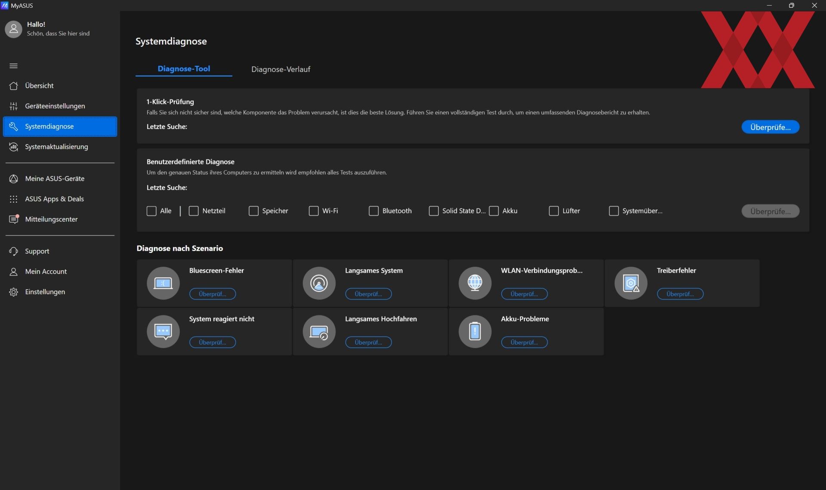The width and height of the screenshot is (826, 490).
Task: Run Überprüf for Langsames Hochfahren
Action: (x=368, y=342)
